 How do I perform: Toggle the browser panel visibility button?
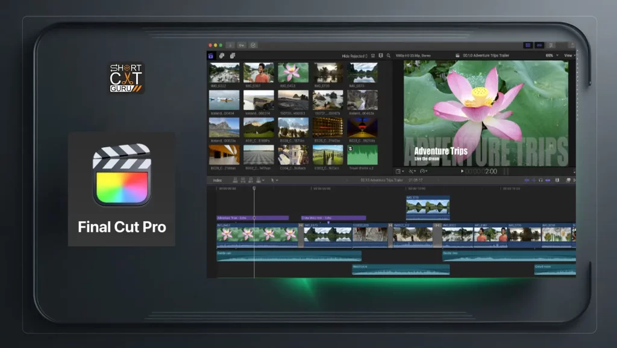[x=528, y=45]
